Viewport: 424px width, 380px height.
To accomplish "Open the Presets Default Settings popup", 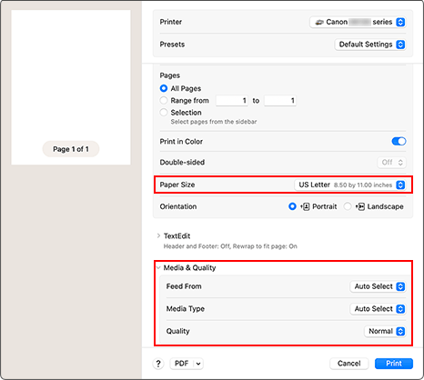I will pyautogui.click(x=370, y=45).
